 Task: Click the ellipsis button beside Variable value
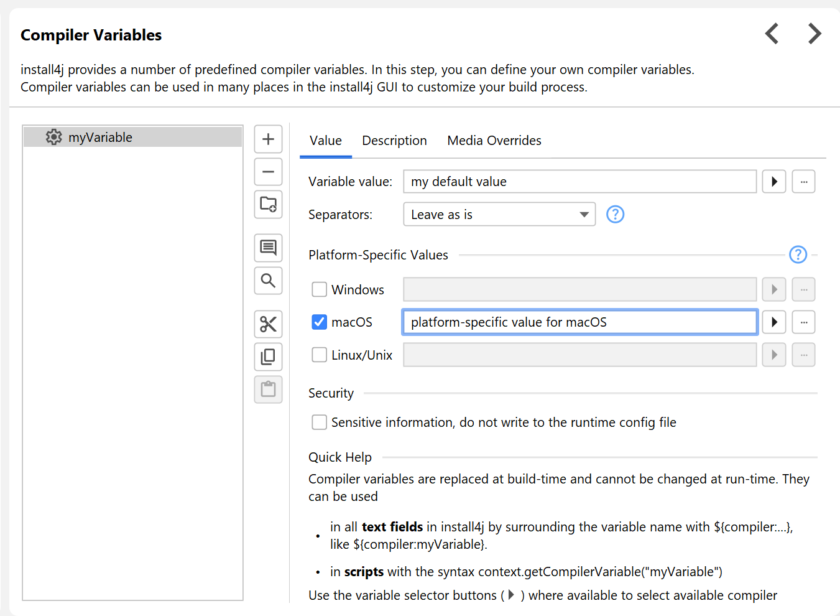(803, 182)
